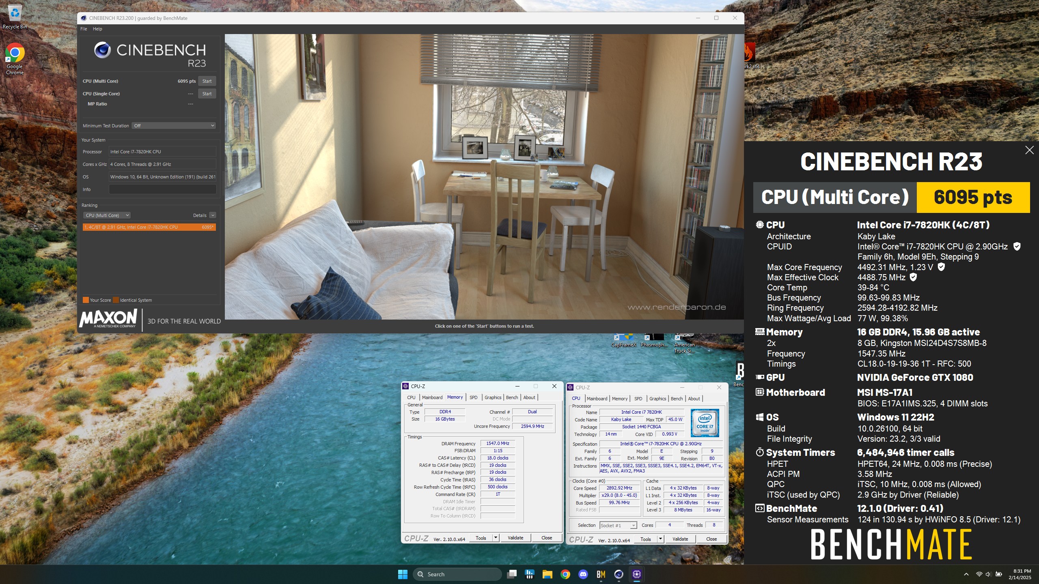Click the Processor field Intel Core i7-7820HK CPU
Screen dimensions: 1039x584
coord(162,152)
